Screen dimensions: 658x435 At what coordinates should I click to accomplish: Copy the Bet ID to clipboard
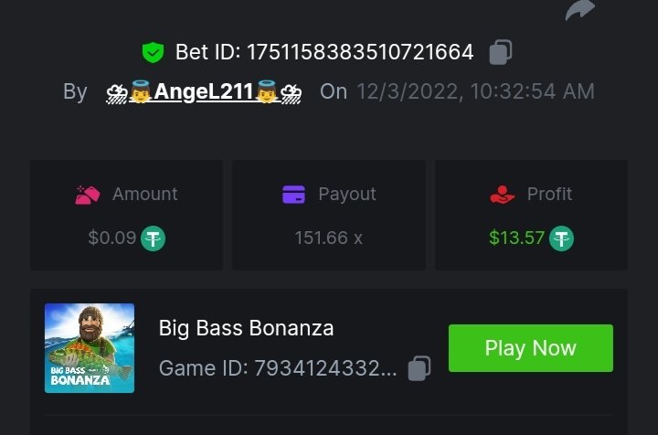(x=500, y=52)
